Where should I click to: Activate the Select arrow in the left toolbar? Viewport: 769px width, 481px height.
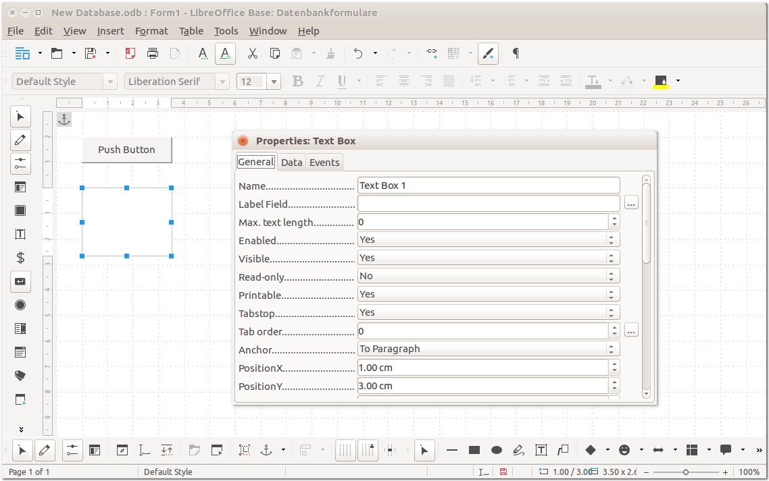pos(20,116)
